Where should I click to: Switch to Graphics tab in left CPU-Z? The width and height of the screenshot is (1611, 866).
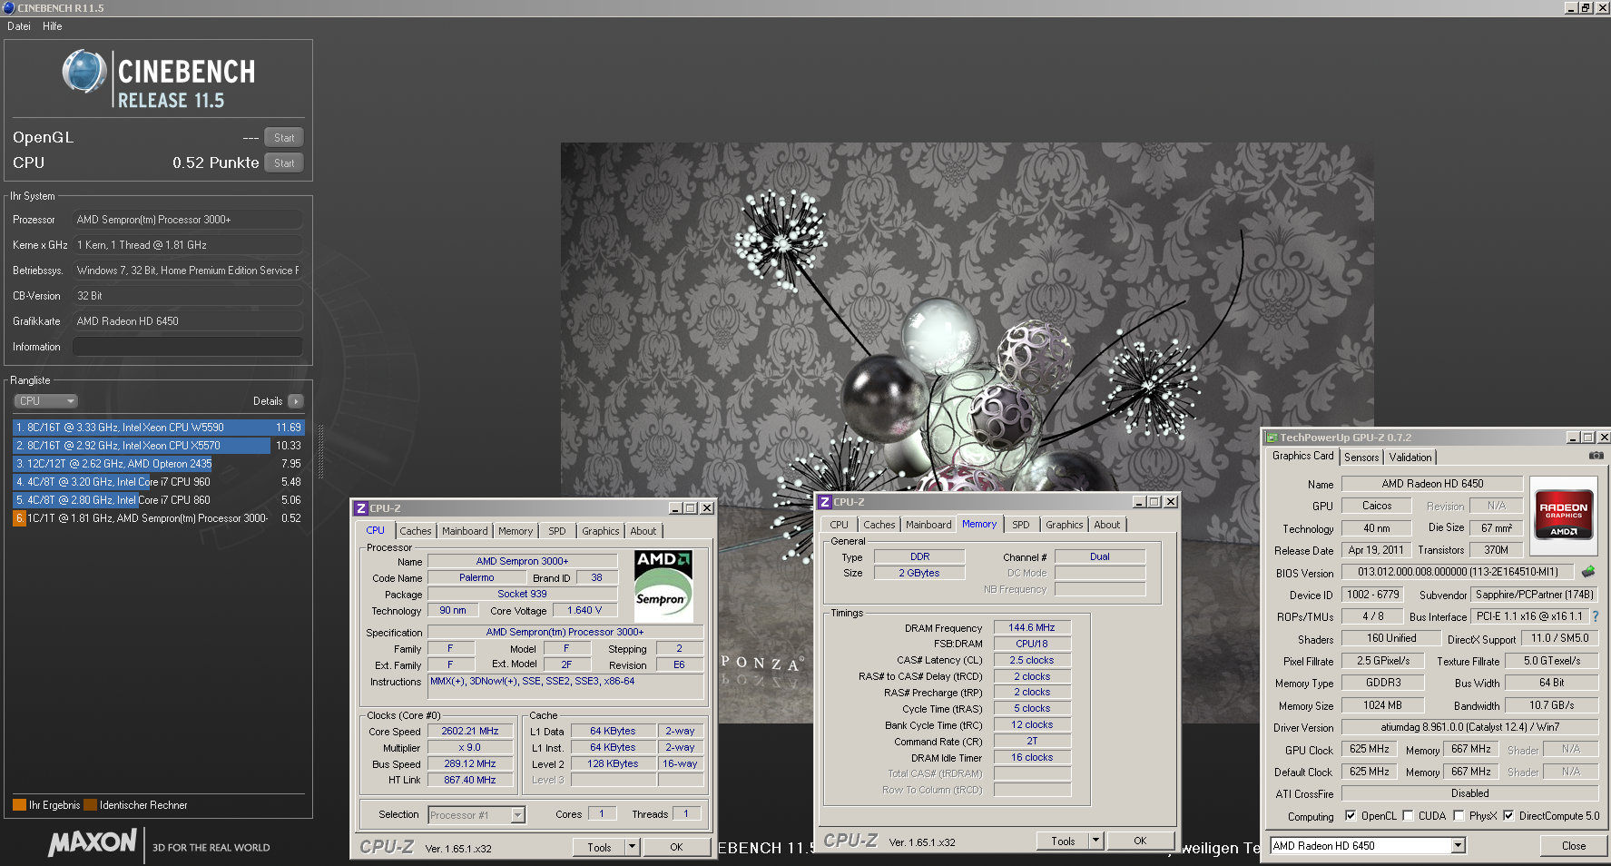click(x=601, y=531)
